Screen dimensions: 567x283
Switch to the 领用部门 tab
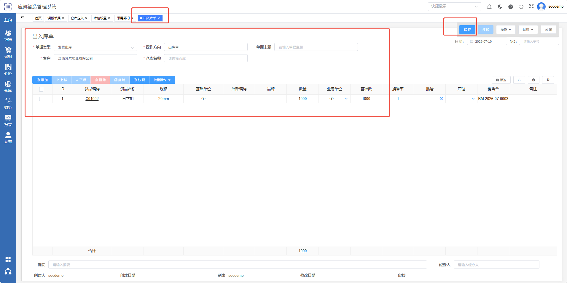click(123, 18)
